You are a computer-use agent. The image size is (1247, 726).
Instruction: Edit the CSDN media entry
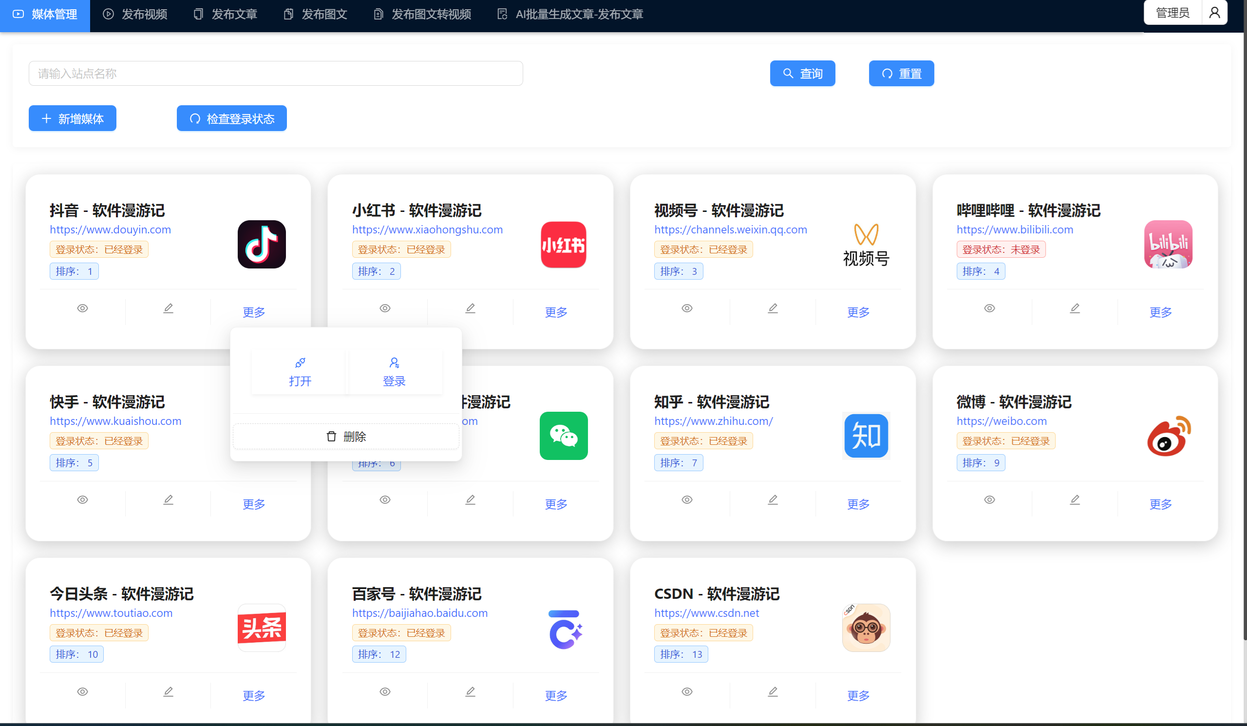773,691
